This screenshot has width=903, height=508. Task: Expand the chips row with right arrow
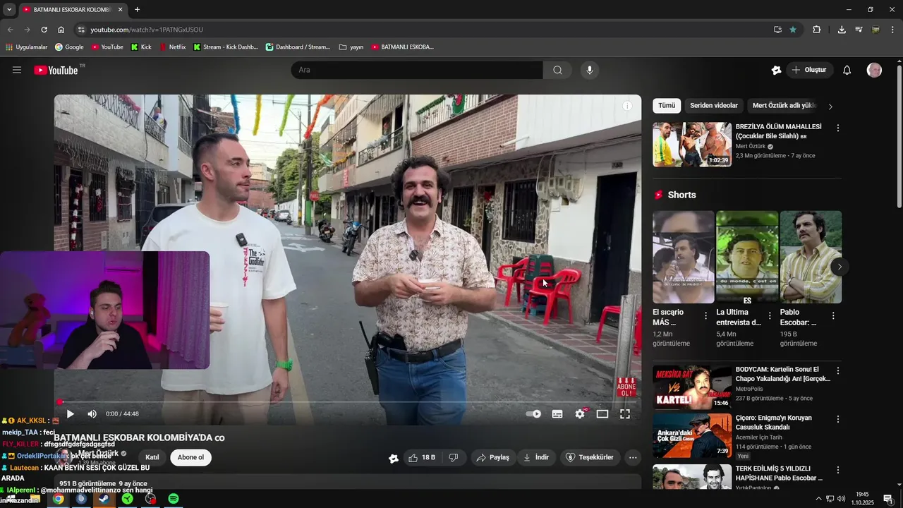(830, 107)
